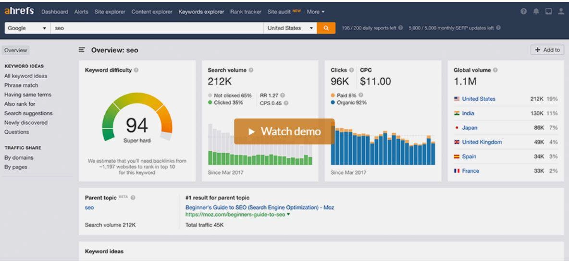This screenshot has height=263, width=569.
Task: Click the Search volume info icon
Action: click(251, 70)
